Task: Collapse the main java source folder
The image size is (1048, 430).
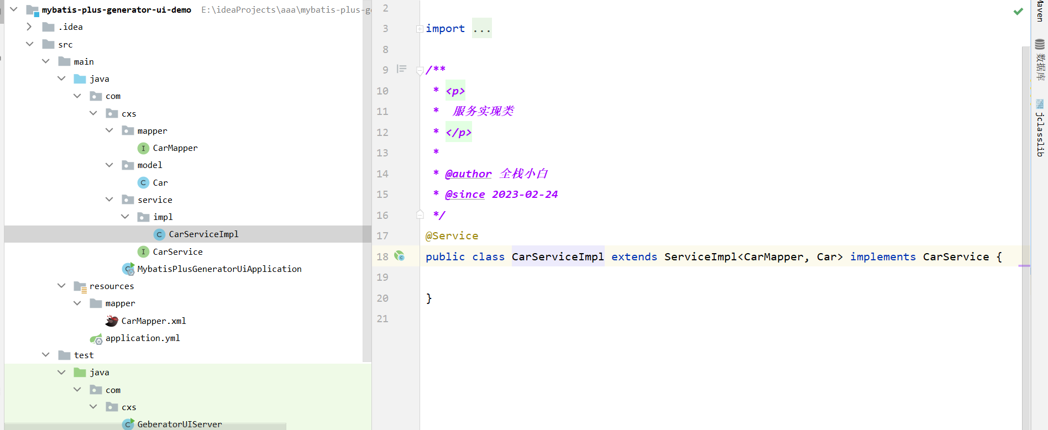Action: click(61, 78)
